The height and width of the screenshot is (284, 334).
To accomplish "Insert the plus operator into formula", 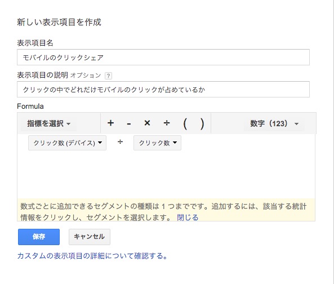I will pyautogui.click(x=110, y=123).
